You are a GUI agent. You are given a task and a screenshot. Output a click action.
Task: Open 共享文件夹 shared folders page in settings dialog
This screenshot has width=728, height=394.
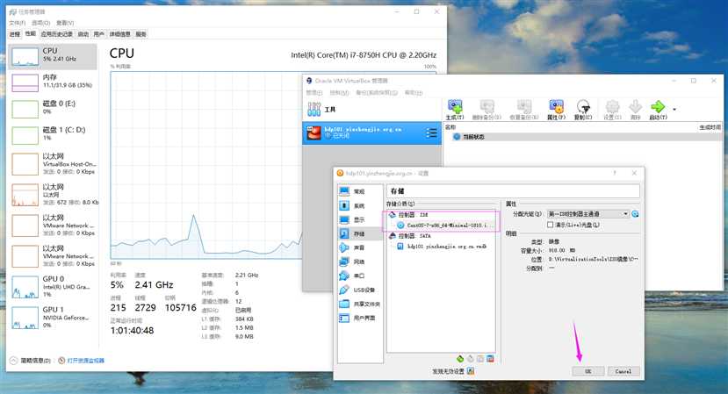tap(360, 304)
